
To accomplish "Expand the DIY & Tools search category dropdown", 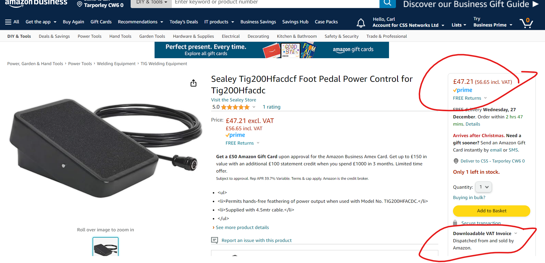I will coord(151,3).
